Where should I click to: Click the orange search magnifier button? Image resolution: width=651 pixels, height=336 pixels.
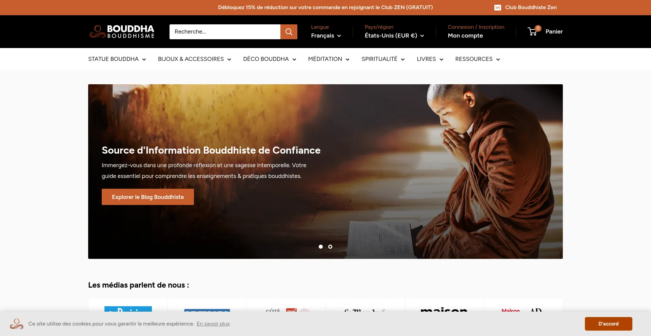289,32
